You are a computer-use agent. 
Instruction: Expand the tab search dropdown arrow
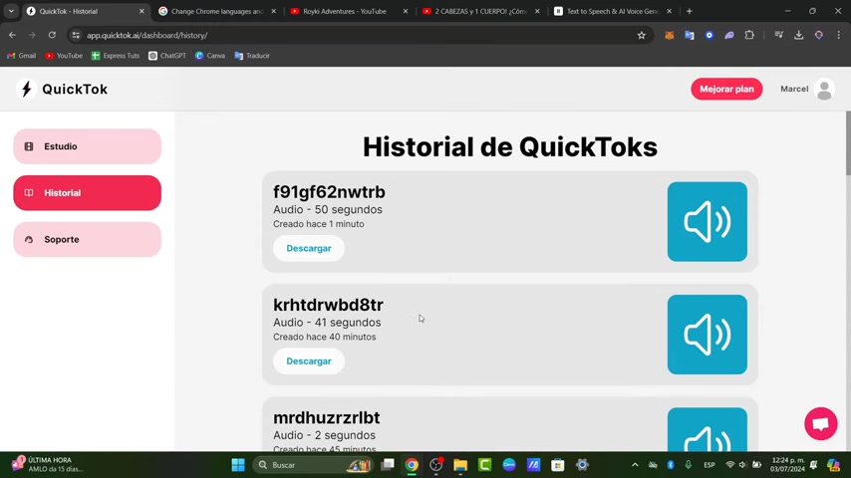pyautogui.click(x=11, y=11)
